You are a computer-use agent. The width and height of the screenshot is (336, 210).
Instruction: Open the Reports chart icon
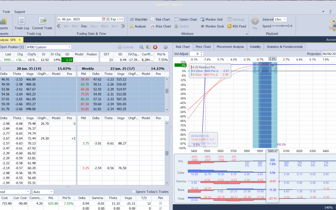click(x=3, y=21)
